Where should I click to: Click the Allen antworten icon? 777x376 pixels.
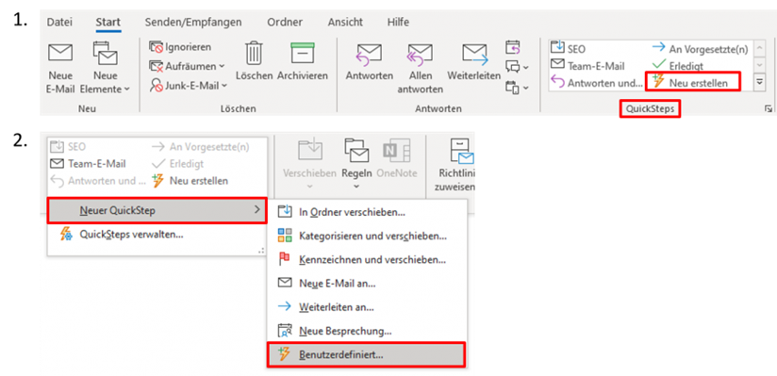[420, 55]
